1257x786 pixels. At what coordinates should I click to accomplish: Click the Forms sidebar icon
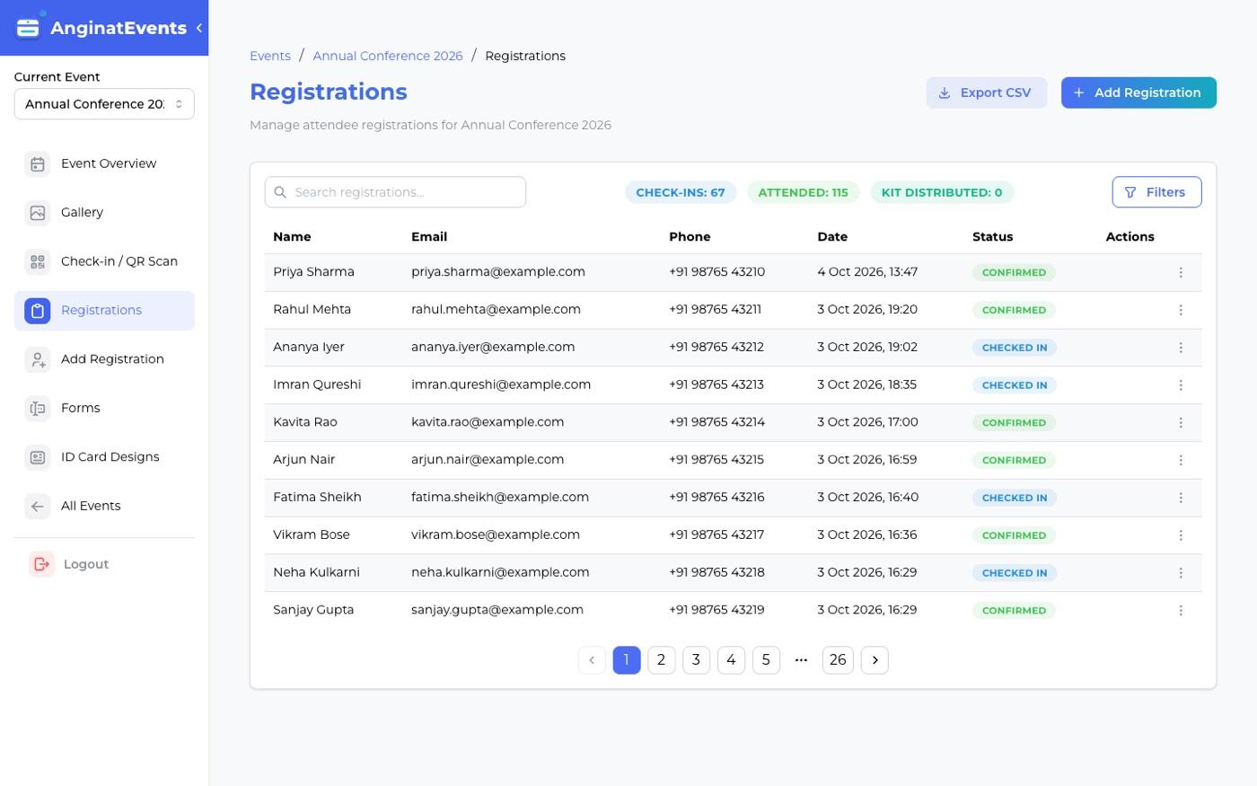click(x=37, y=409)
